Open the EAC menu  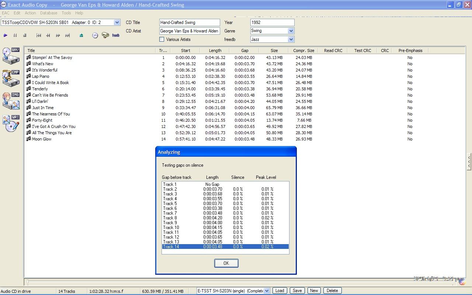(x=6, y=13)
